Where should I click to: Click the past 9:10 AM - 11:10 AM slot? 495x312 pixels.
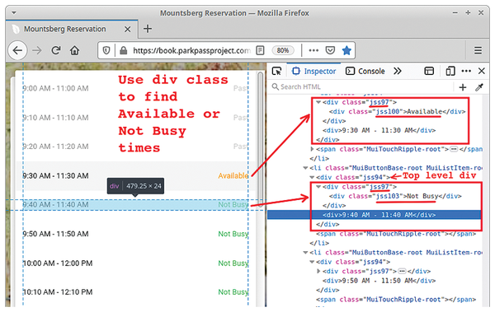pos(136,118)
